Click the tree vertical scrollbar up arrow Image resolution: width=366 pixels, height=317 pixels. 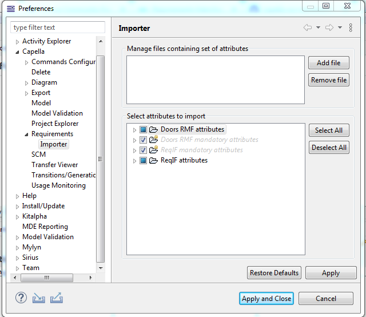point(101,41)
